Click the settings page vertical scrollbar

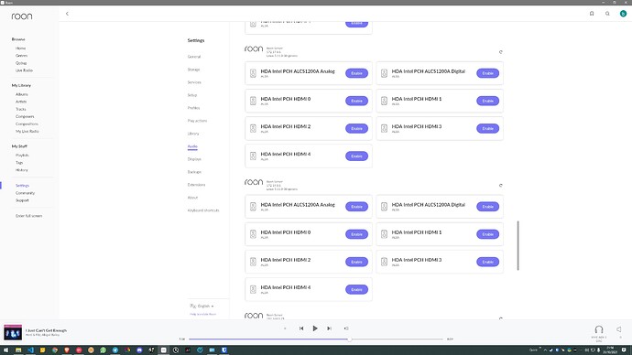pyautogui.click(x=518, y=245)
